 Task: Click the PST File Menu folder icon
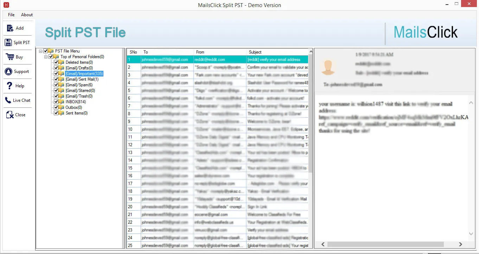tap(51, 51)
